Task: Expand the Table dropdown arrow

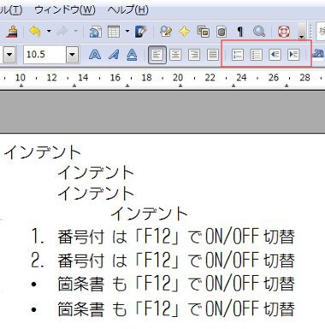Action: pyautogui.click(x=127, y=31)
